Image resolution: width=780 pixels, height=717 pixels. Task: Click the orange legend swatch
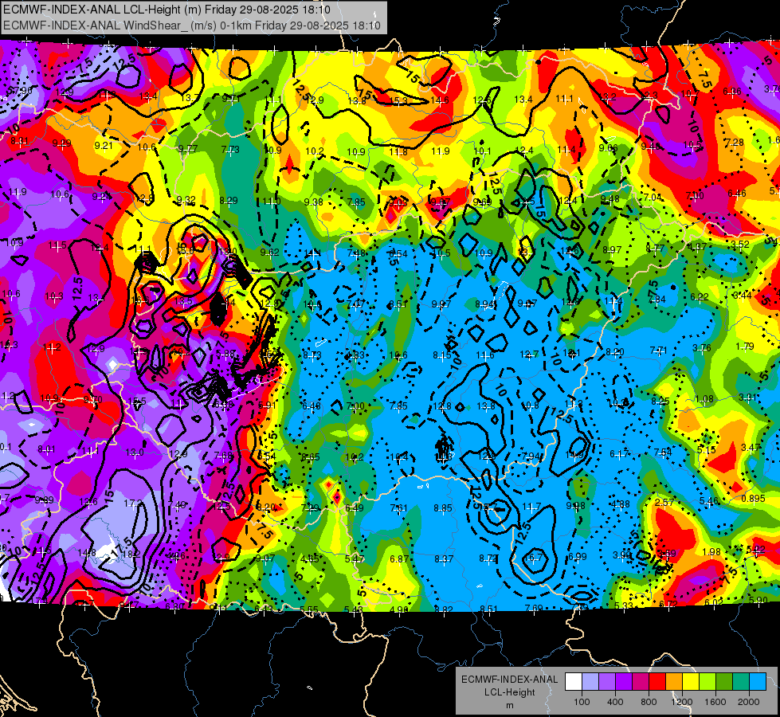[674, 682]
